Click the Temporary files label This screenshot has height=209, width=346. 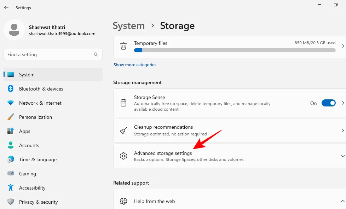(x=150, y=43)
